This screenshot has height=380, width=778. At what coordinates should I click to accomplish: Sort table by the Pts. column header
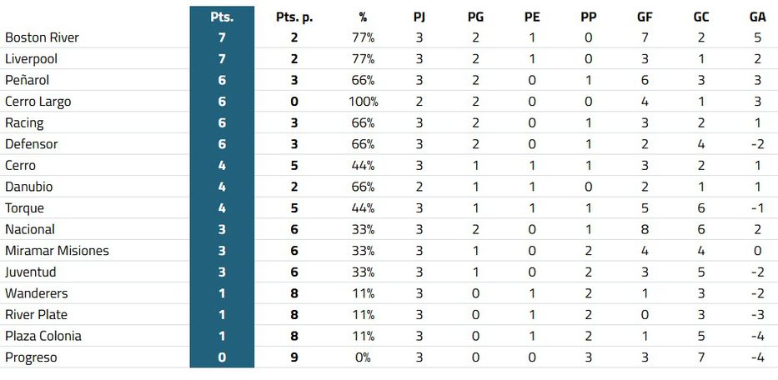222,17
